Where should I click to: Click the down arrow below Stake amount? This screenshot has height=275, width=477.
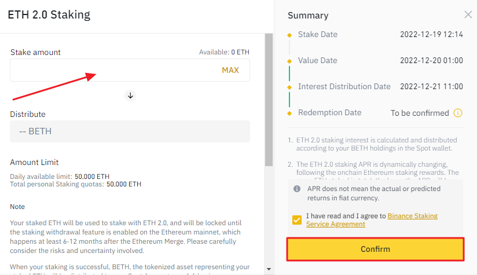130,96
